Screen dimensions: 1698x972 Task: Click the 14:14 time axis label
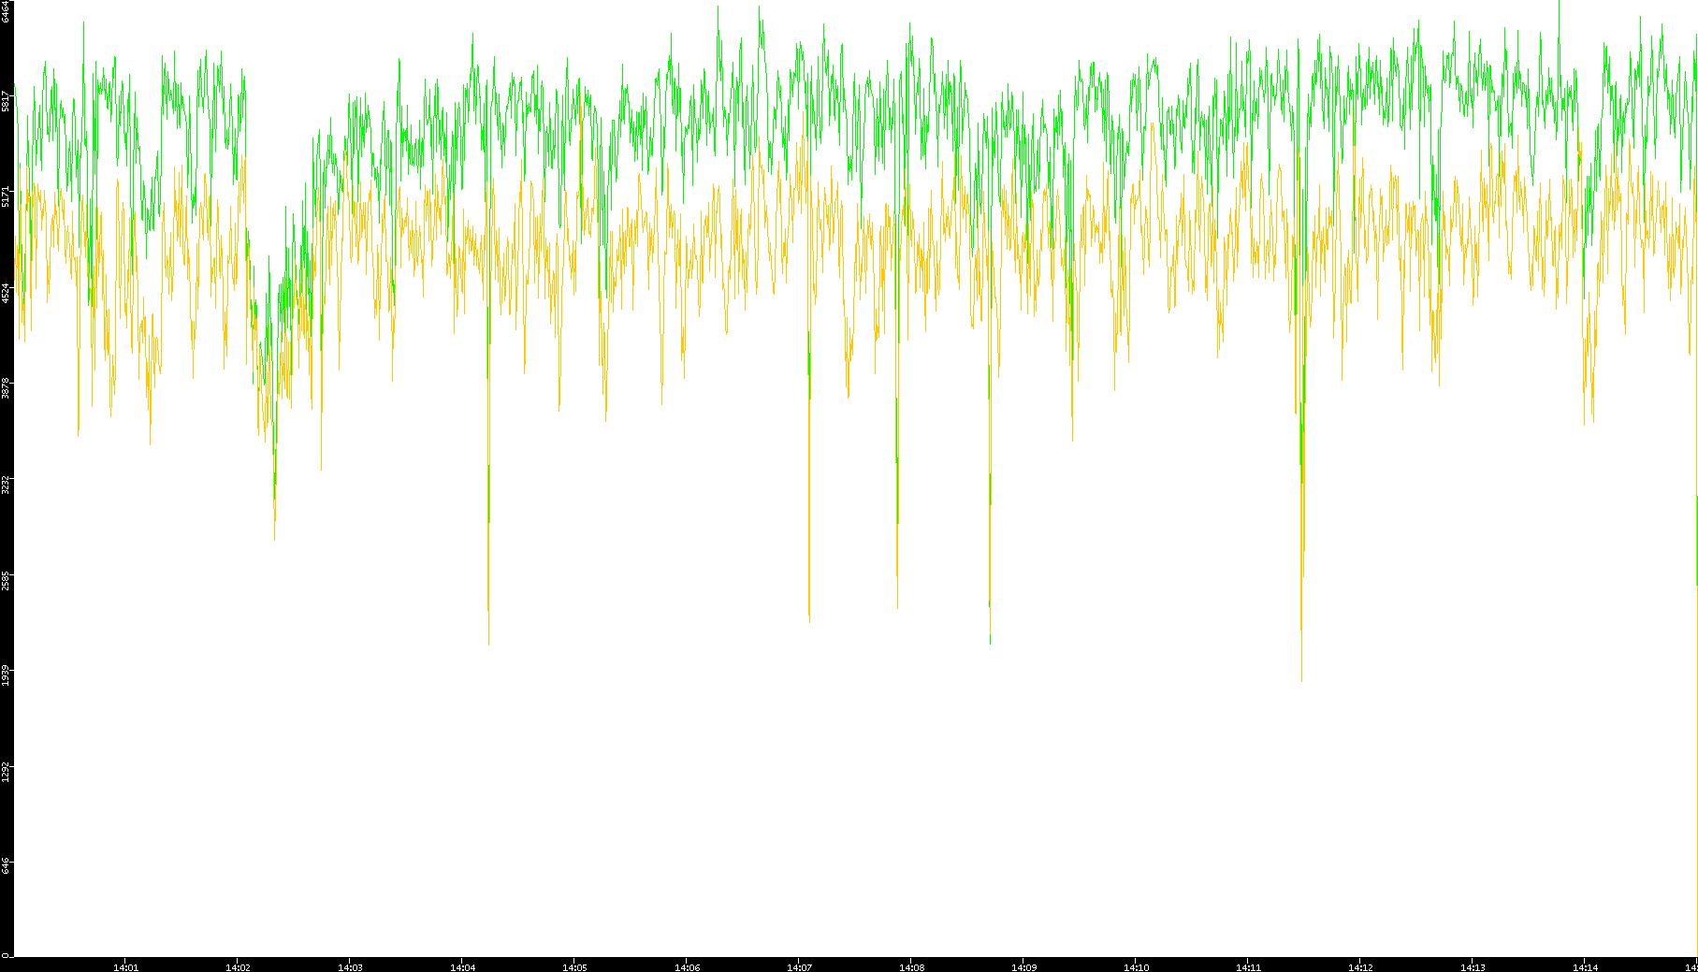pyautogui.click(x=1585, y=967)
